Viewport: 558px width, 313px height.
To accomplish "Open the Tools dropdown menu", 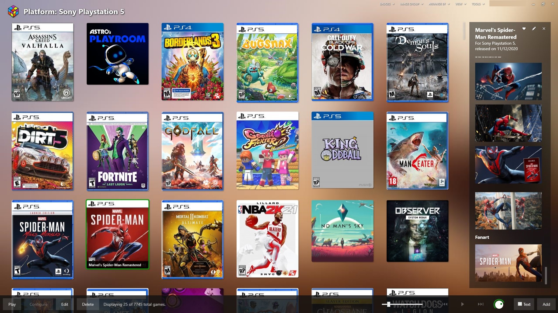I will click(x=478, y=4).
